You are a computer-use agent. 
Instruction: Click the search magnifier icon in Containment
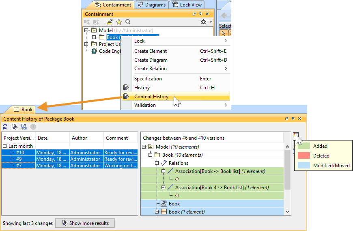(128, 22)
